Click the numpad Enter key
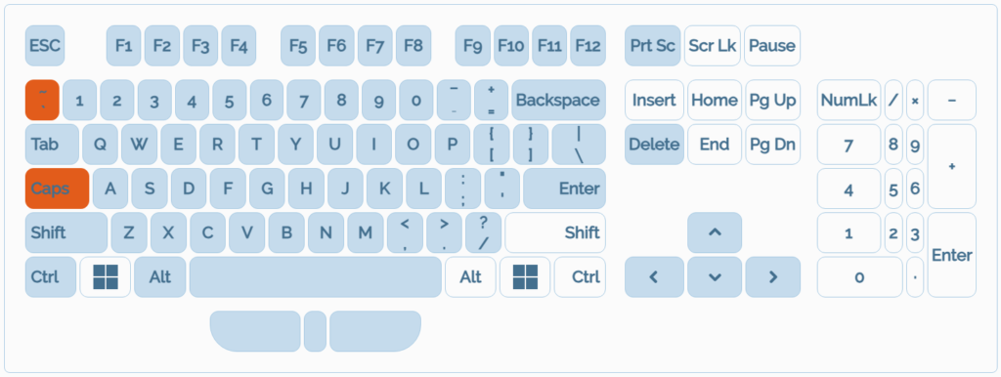This screenshot has width=1001, height=377. 952,255
